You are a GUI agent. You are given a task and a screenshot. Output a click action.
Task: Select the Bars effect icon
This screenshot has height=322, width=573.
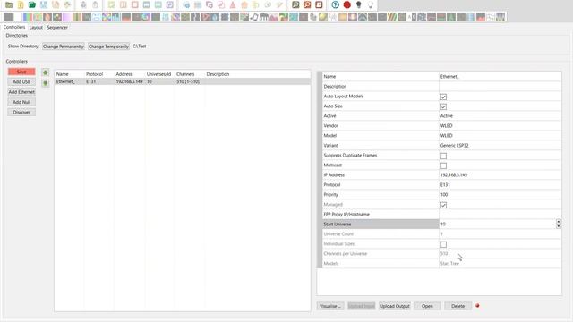(x=28, y=17)
